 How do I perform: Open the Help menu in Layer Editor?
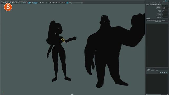157,71
